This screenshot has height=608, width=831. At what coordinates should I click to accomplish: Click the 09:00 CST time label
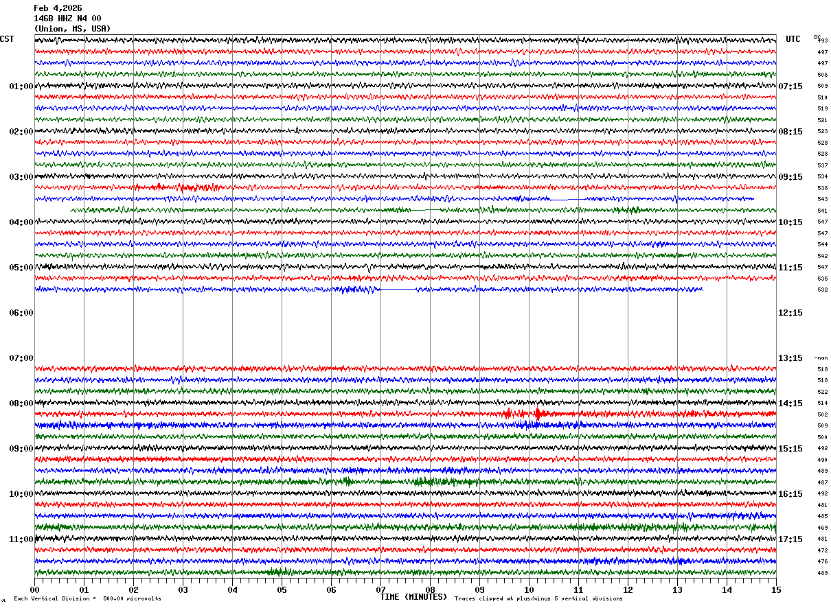(x=21, y=449)
